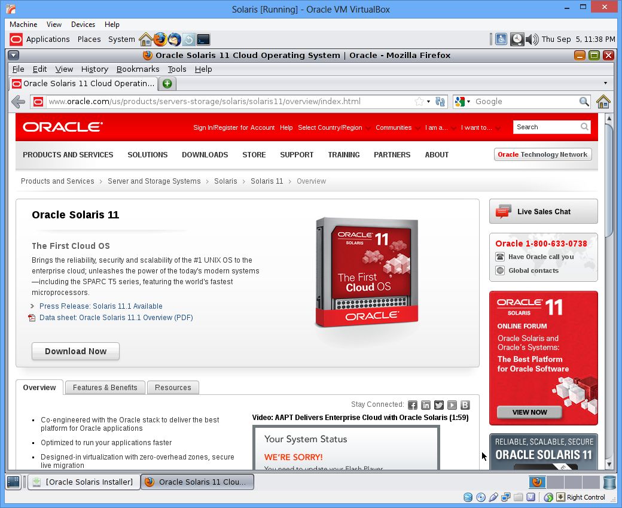Click the VirtualBox USB devices icon
The image size is (622, 508).
[x=493, y=497]
